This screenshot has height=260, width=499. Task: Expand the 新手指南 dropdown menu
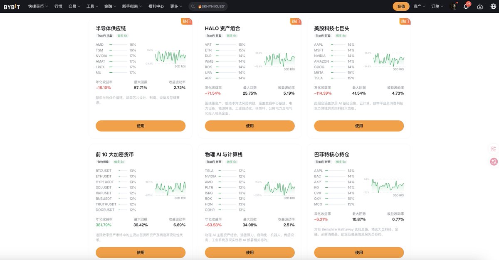(132, 6)
